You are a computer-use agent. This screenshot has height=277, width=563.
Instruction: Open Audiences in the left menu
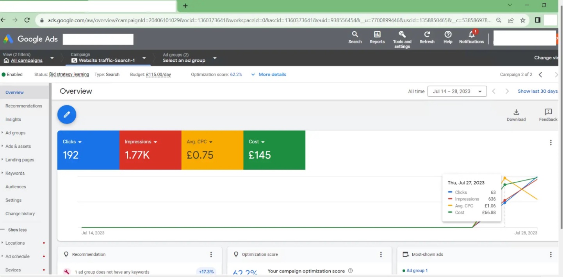(x=16, y=187)
